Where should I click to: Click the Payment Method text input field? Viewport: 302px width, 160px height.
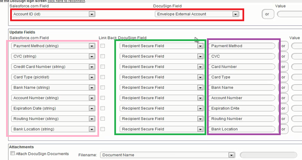[242, 46]
